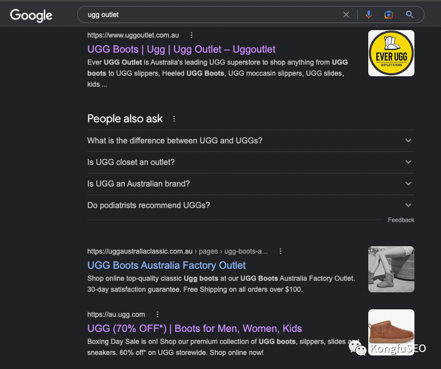Click the https://au.ugg.com URL text

pyautogui.click(x=116, y=314)
